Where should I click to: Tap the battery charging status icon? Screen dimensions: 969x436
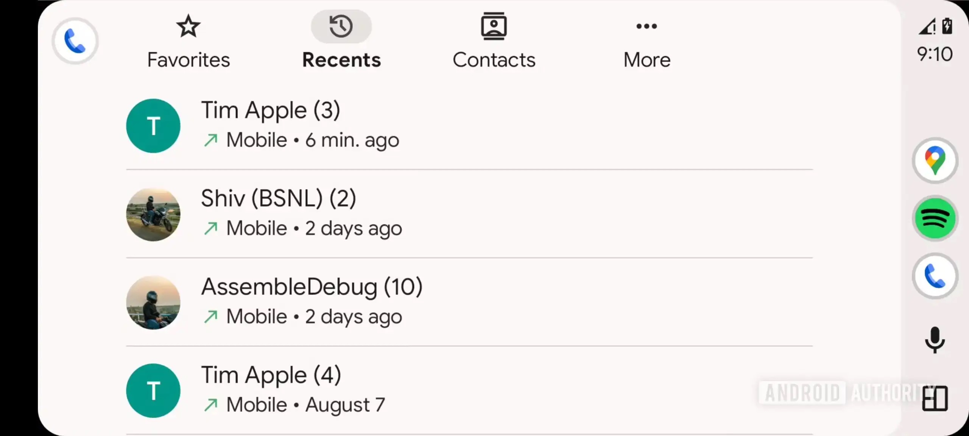click(x=947, y=26)
